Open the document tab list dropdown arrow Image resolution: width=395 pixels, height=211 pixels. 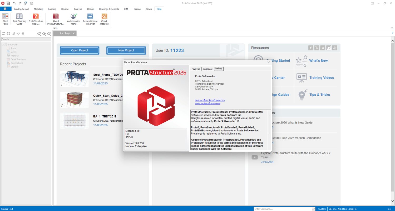392,33
